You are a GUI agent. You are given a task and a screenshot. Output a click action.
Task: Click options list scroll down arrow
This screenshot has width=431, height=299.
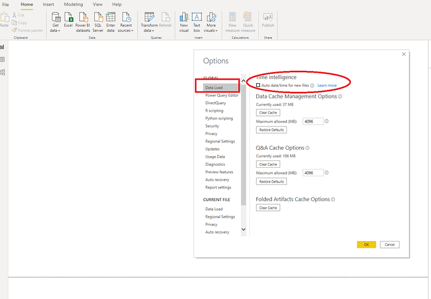[x=244, y=229]
